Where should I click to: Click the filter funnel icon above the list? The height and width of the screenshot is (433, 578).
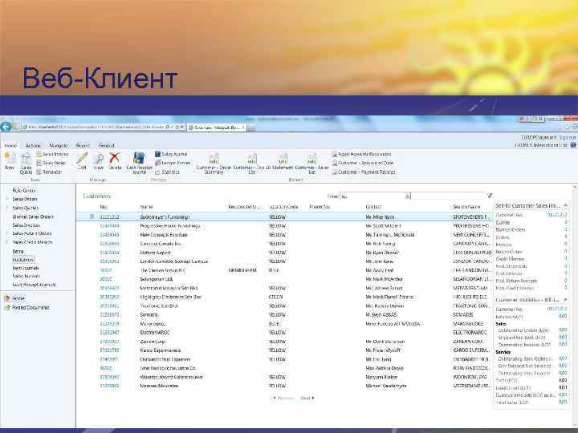pyautogui.click(x=490, y=196)
